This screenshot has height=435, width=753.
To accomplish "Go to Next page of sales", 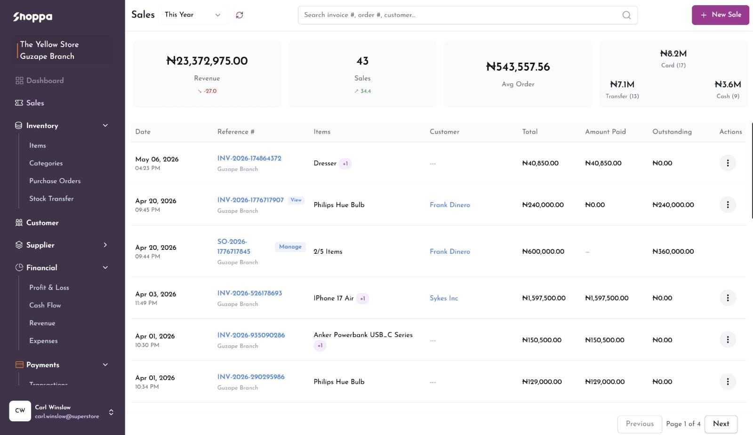I will click(721, 424).
